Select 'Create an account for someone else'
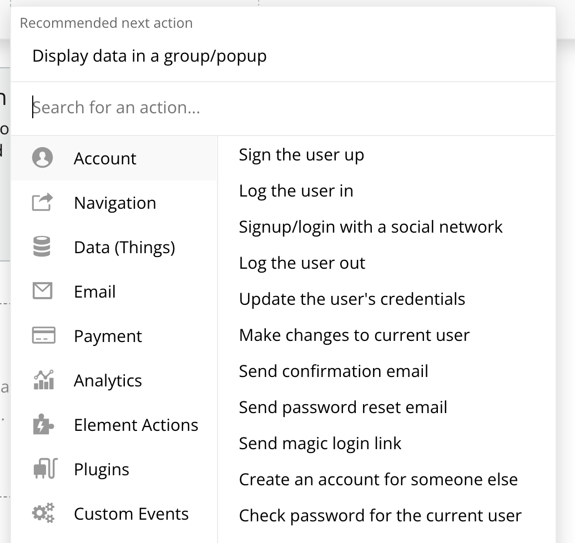The width and height of the screenshot is (575, 543). (378, 480)
